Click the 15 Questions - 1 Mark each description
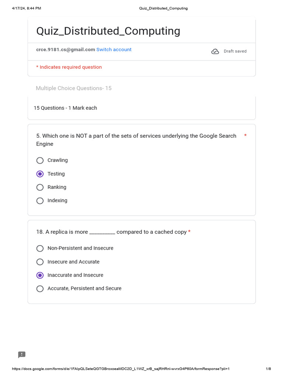The width and height of the screenshot is (283, 377). click(x=65, y=108)
